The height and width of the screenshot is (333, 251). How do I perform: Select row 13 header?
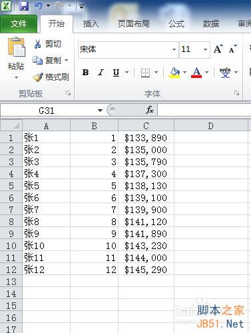coord(11,282)
